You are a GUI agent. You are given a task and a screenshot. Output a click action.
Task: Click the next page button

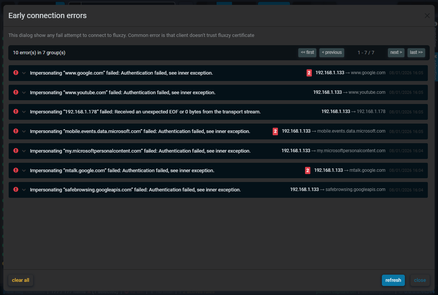[396, 52]
